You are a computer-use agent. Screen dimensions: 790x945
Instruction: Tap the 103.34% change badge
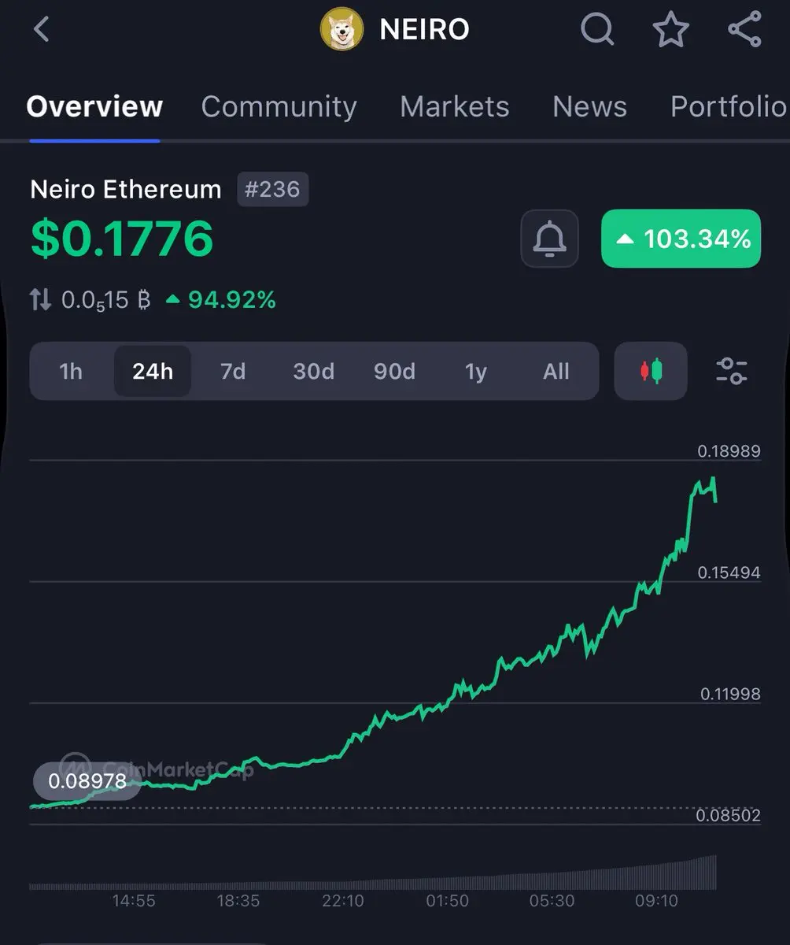tap(681, 239)
